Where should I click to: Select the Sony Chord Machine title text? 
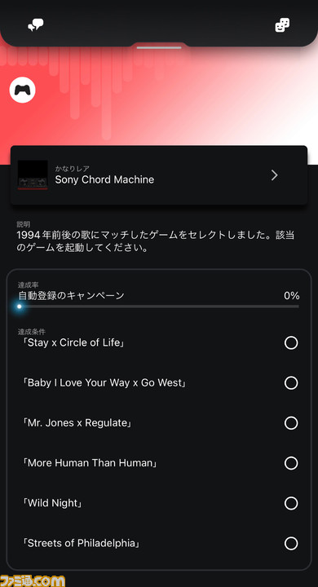pos(104,179)
